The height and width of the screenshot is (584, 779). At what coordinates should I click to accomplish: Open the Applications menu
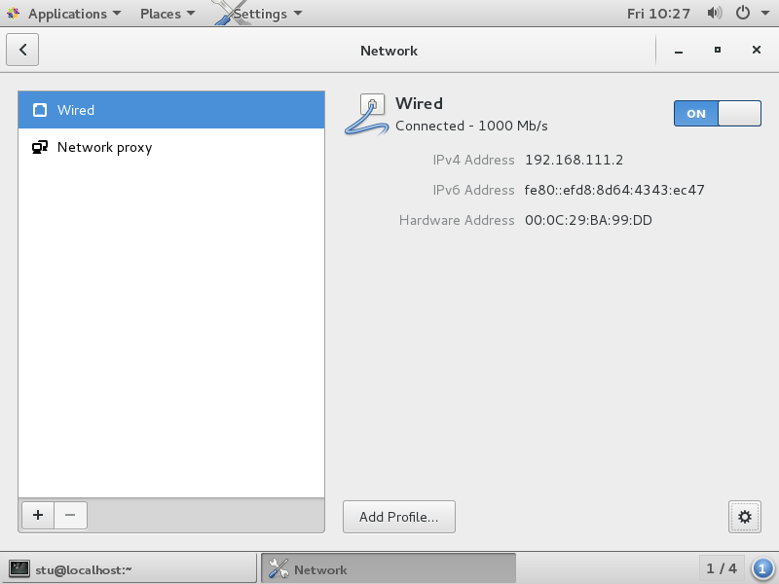tap(65, 14)
